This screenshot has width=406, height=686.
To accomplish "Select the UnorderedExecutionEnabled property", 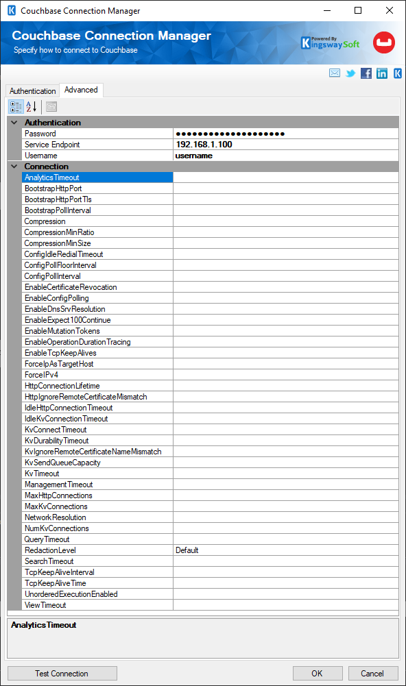I will 97,593.
